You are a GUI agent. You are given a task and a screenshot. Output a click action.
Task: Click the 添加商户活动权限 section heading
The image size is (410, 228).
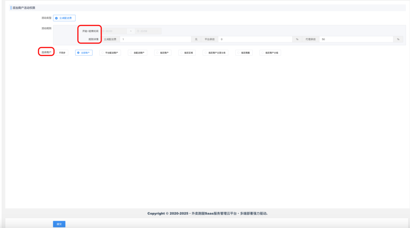tap(24, 8)
